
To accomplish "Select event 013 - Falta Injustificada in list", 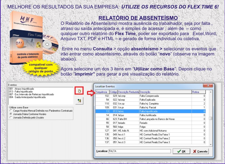I will tap(21, 92).
